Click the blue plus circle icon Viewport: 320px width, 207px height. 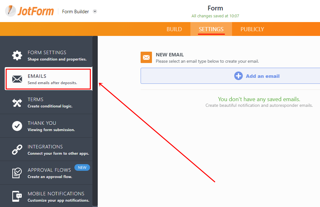(x=238, y=76)
